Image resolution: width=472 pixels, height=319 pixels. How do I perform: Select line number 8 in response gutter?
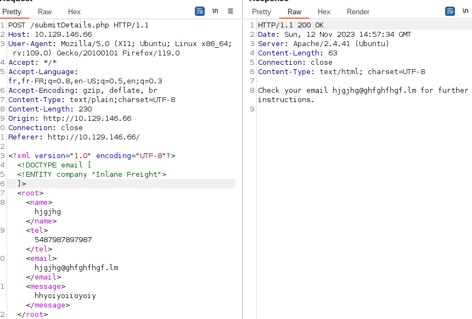252,90
